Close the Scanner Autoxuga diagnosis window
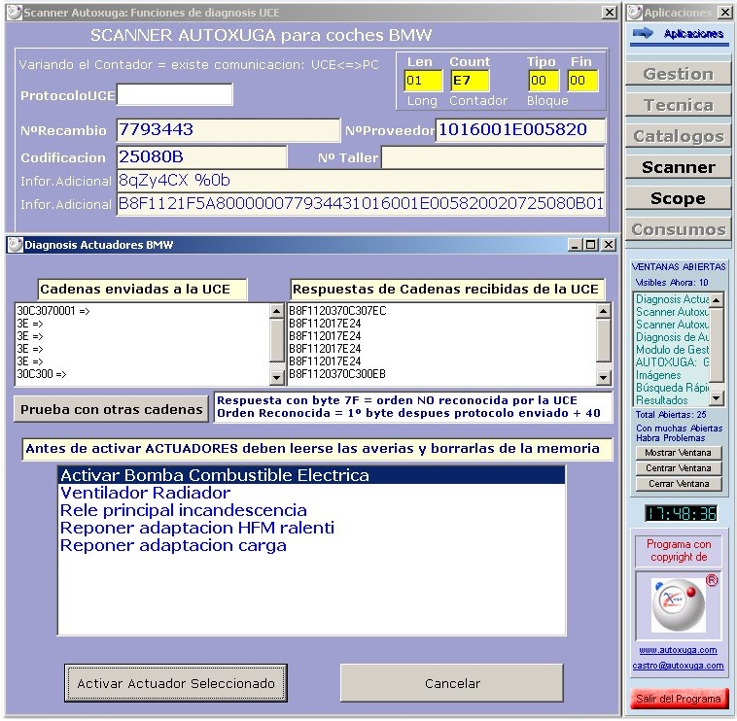This screenshot has width=737, height=721. click(610, 13)
